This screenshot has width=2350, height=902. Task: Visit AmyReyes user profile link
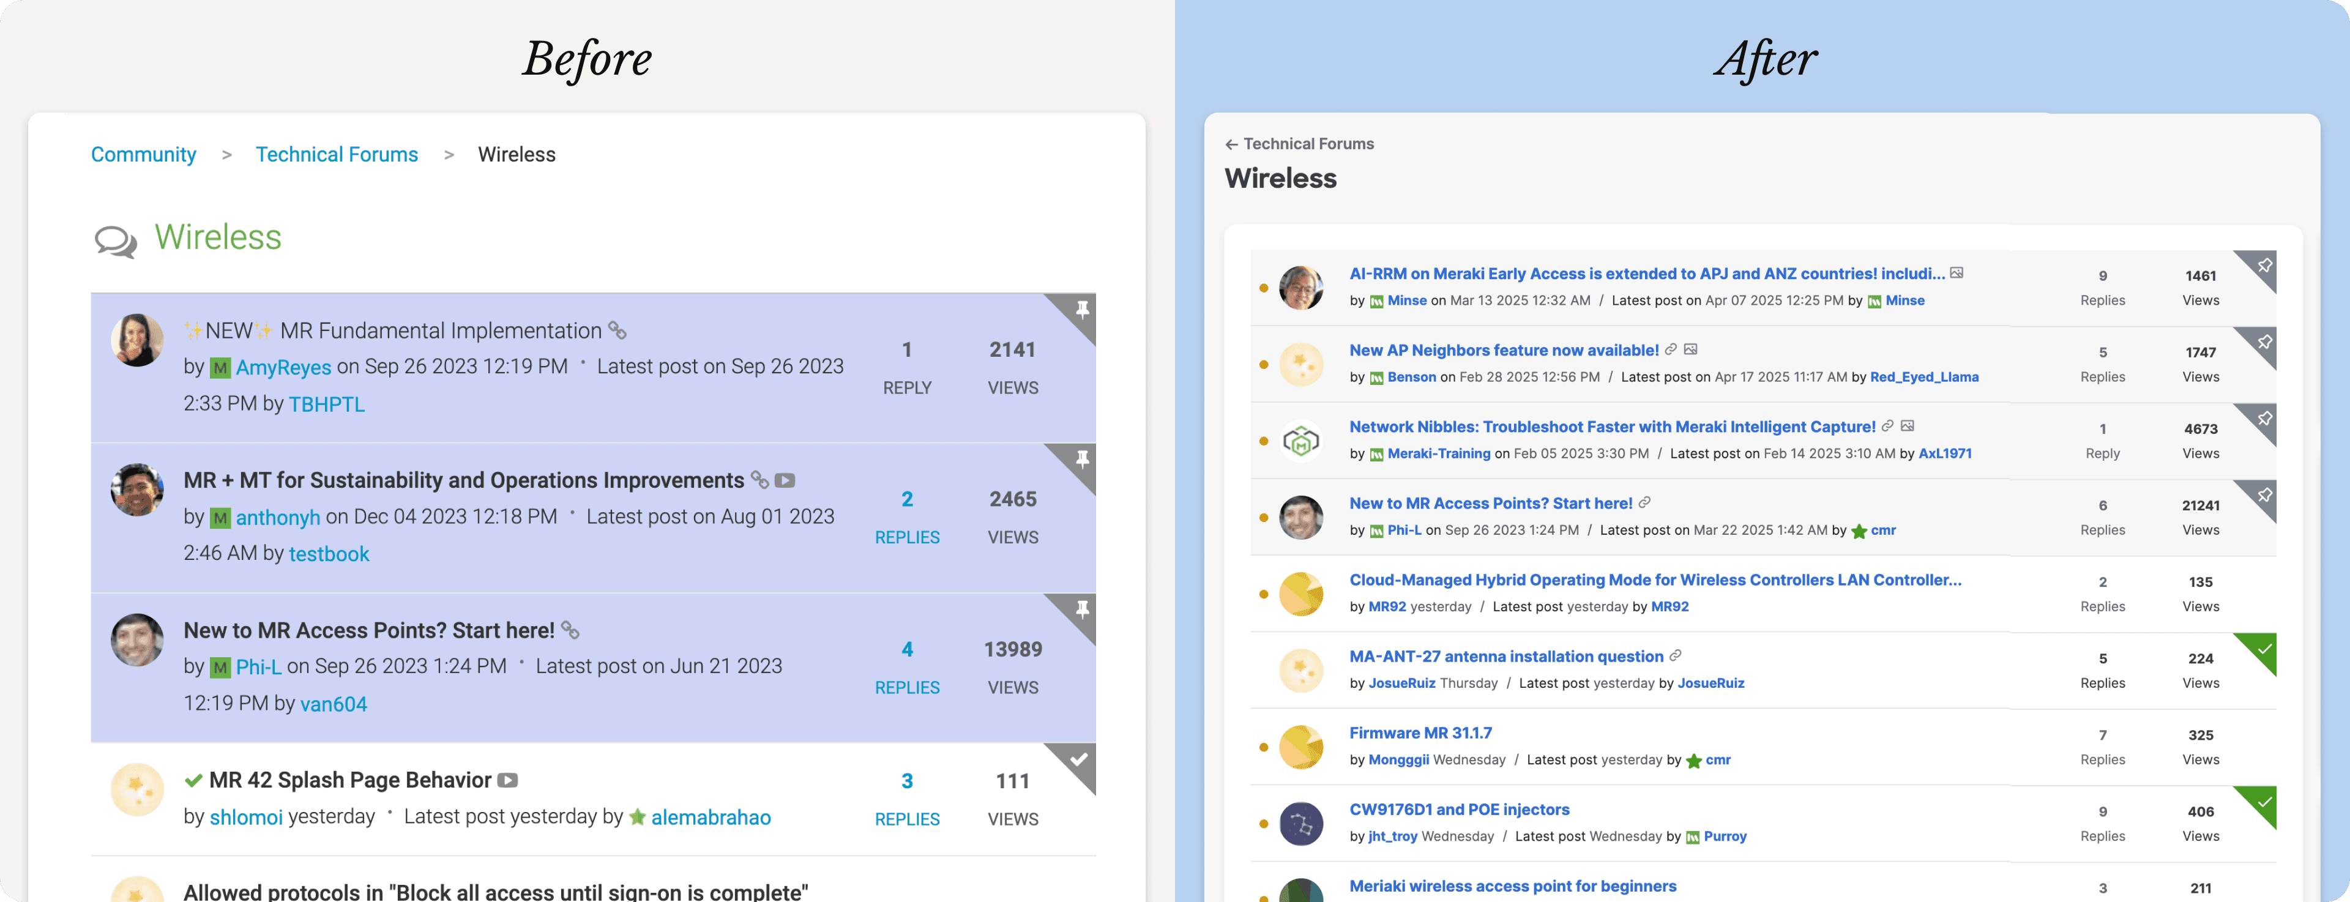click(283, 367)
